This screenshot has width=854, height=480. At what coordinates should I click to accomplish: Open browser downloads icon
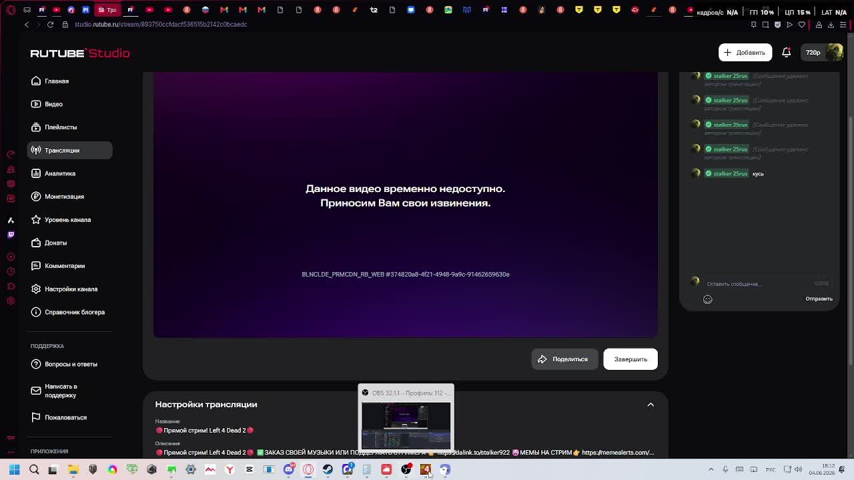831,25
